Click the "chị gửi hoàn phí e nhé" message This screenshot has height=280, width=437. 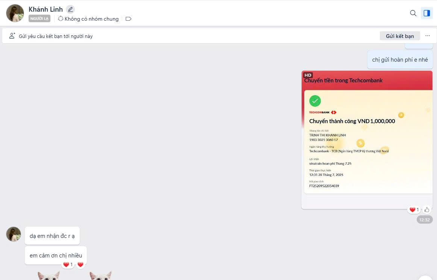click(400, 60)
